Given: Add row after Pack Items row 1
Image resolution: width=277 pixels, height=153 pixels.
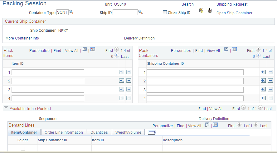Looking at the screenshot, I should pos(122,72).
